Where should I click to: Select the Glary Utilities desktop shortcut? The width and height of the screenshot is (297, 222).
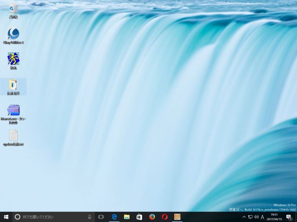(13, 34)
